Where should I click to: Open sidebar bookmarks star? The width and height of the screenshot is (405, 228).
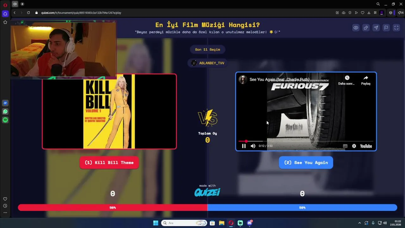pos(5,22)
